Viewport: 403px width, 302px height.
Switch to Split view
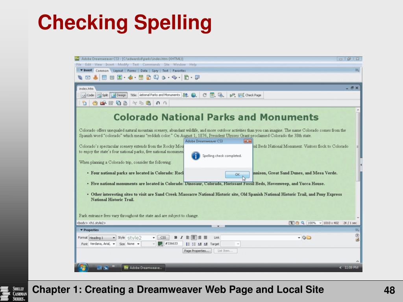[102, 95]
